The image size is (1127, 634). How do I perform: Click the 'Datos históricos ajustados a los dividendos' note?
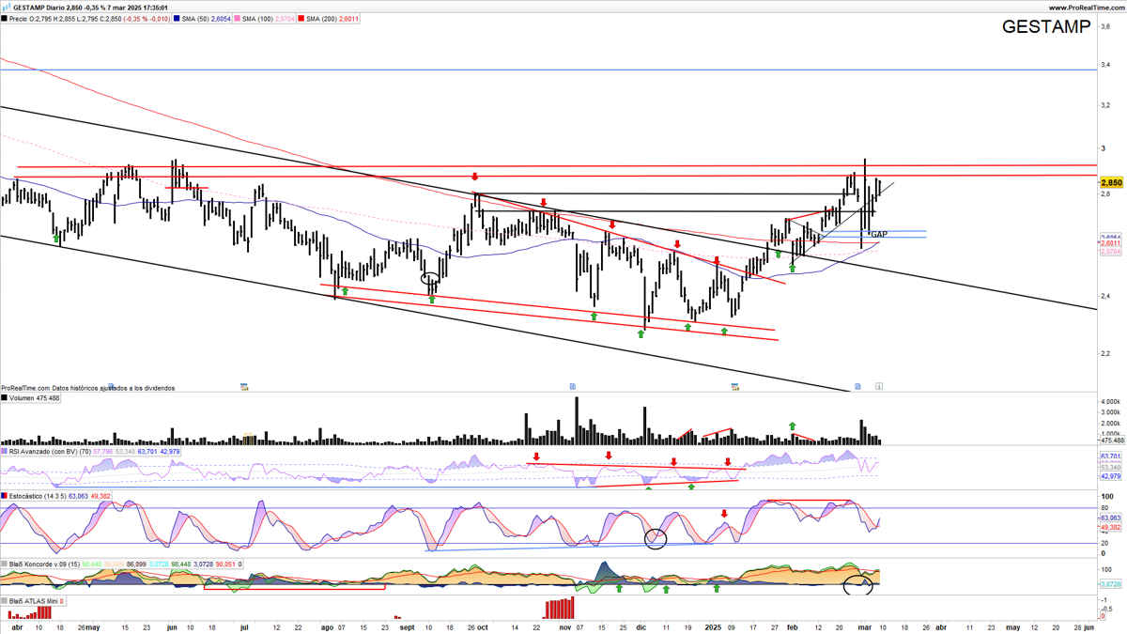point(113,387)
